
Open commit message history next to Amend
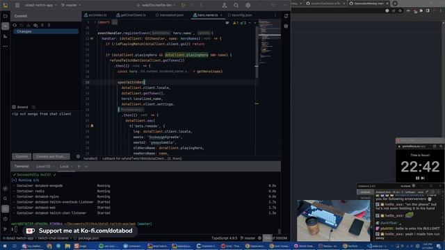tap(33, 107)
